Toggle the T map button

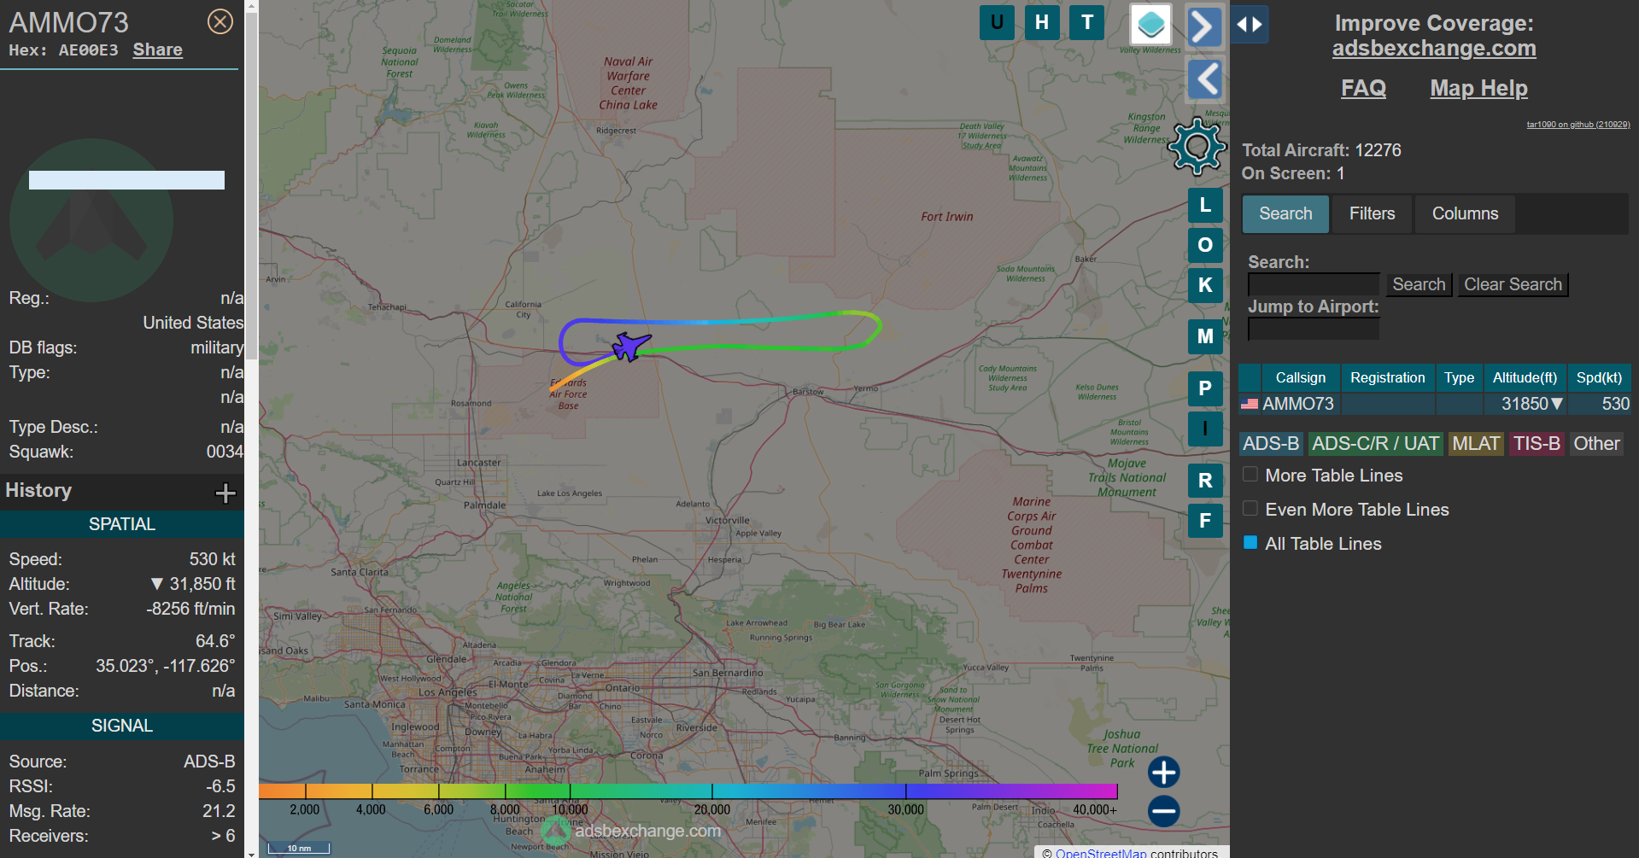pos(1087,22)
